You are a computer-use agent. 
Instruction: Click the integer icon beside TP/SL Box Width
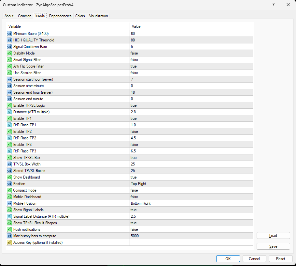click(9, 164)
